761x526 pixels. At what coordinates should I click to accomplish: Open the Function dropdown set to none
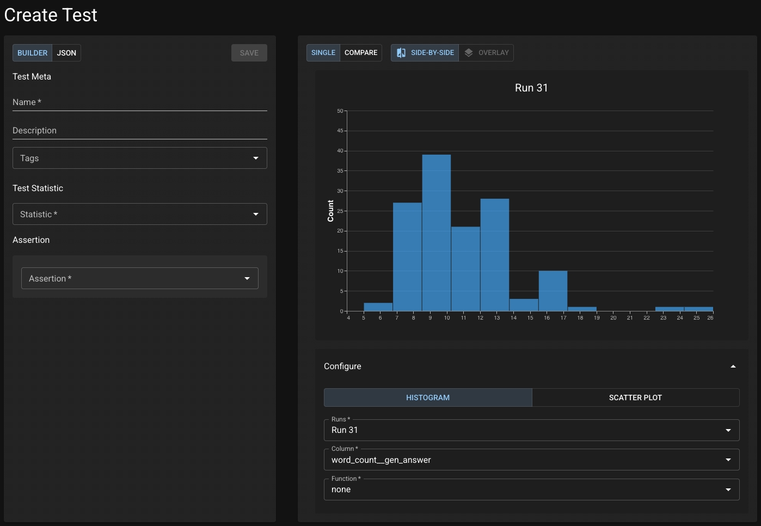531,490
